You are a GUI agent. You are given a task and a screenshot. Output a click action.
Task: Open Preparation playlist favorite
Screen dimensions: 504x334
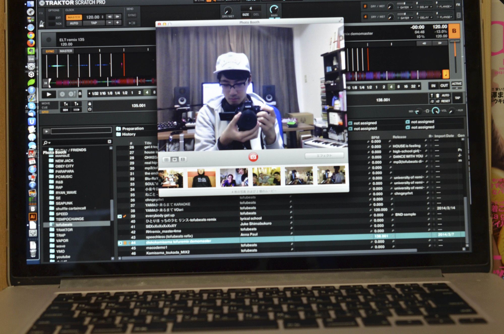(x=130, y=129)
